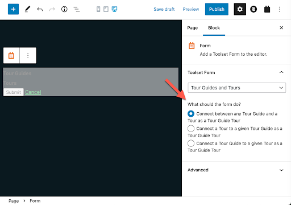This screenshot has width=291, height=205.
Task: Open the top bar options three-dot menu
Action: [x=279, y=9]
